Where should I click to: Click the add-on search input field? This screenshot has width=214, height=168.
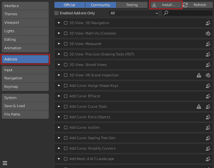(187, 13)
